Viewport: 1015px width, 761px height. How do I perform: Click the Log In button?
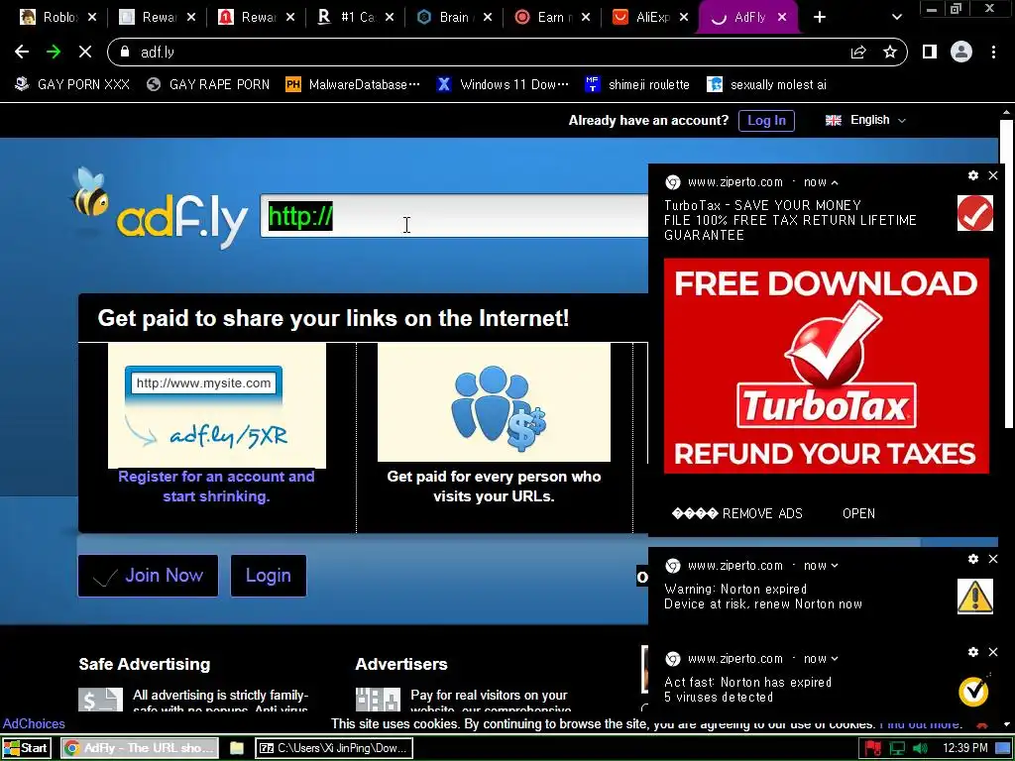[766, 120]
